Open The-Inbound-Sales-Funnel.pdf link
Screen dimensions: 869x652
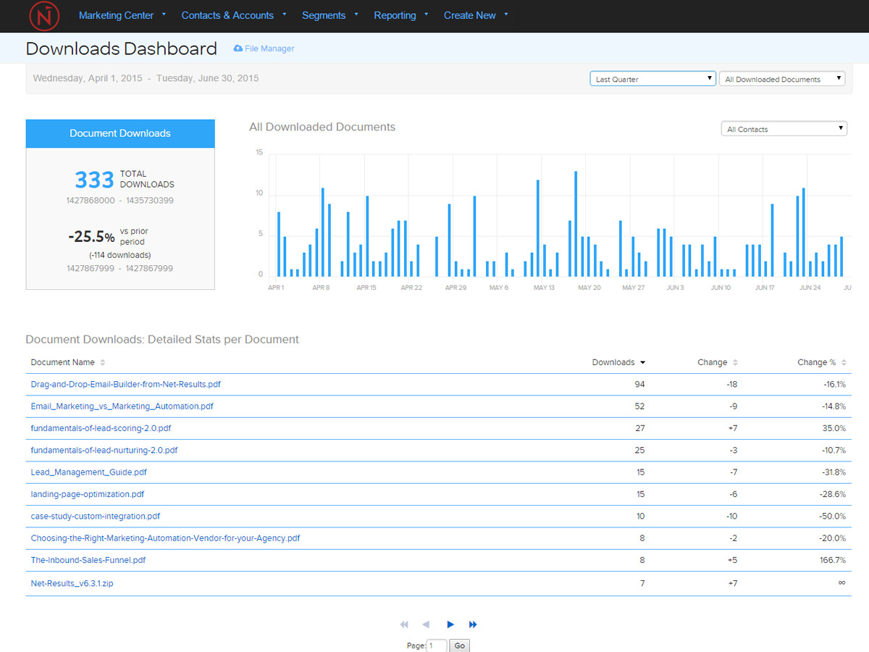click(88, 560)
